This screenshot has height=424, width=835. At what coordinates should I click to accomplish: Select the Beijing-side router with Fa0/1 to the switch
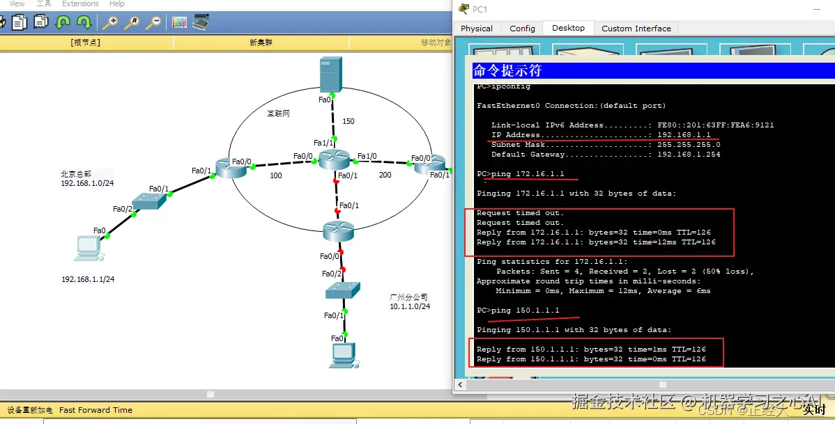coord(231,168)
